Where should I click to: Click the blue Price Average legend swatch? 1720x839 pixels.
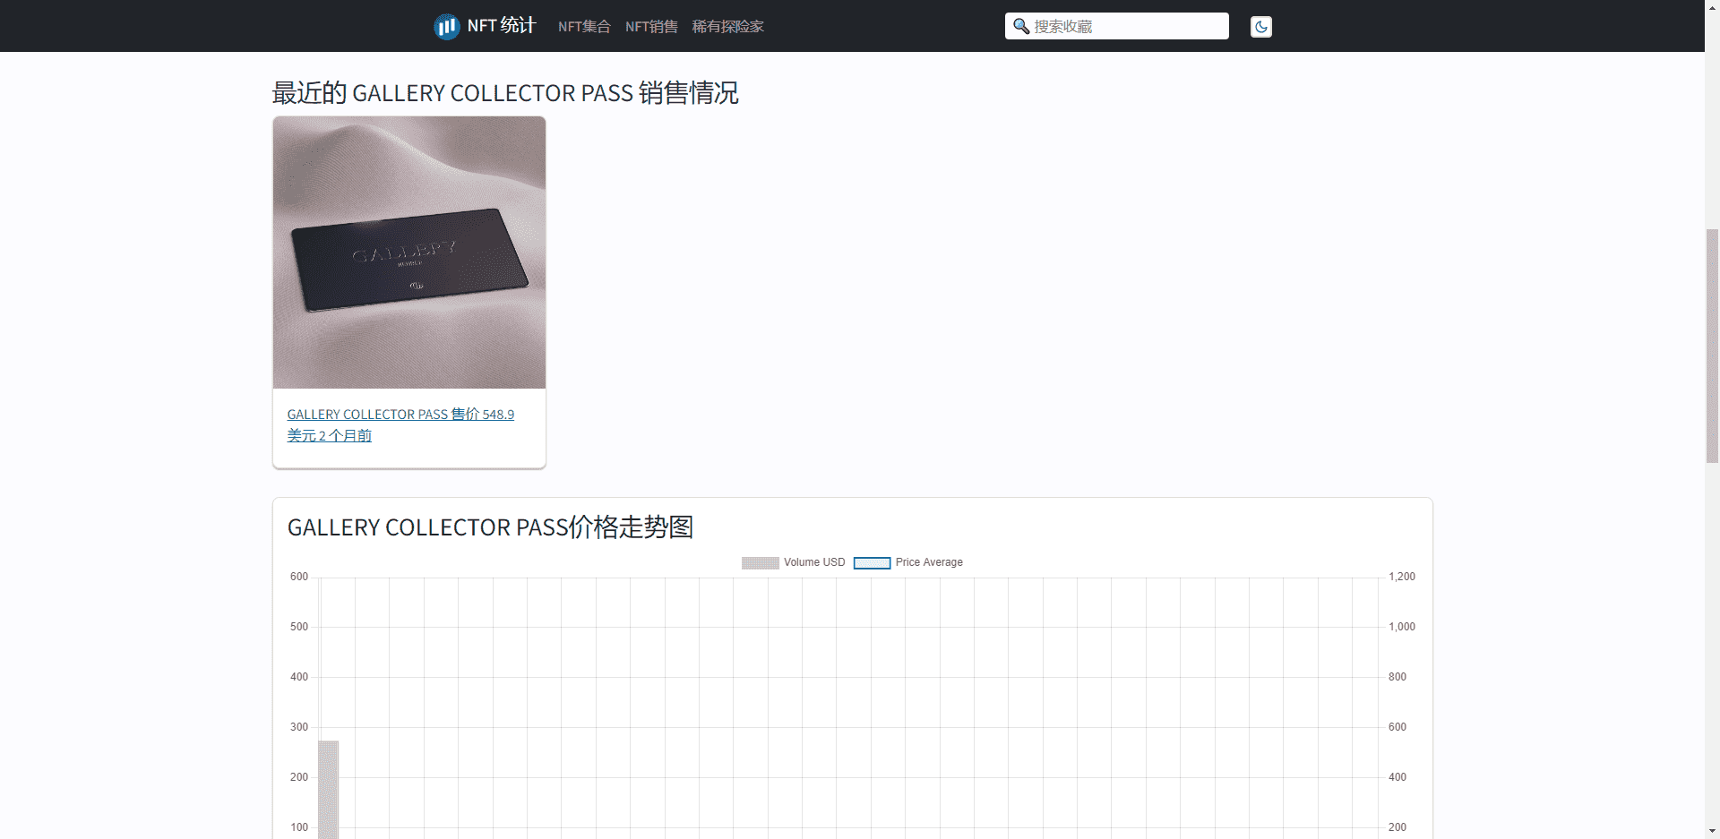[x=872, y=562]
